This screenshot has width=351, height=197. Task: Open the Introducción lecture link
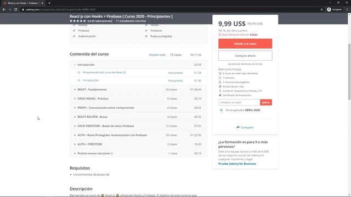(x=90, y=80)
